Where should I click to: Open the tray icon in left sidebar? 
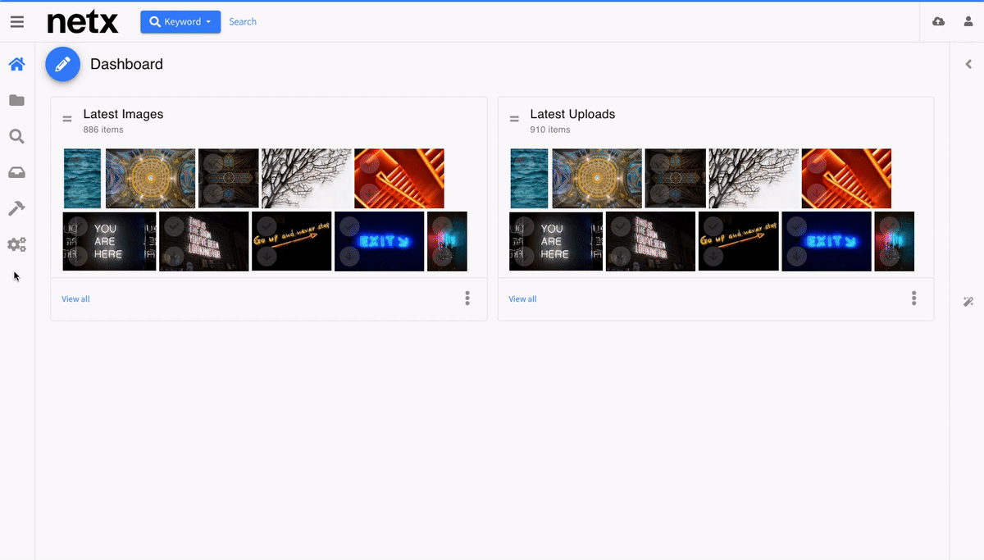[x=16, y=173]
